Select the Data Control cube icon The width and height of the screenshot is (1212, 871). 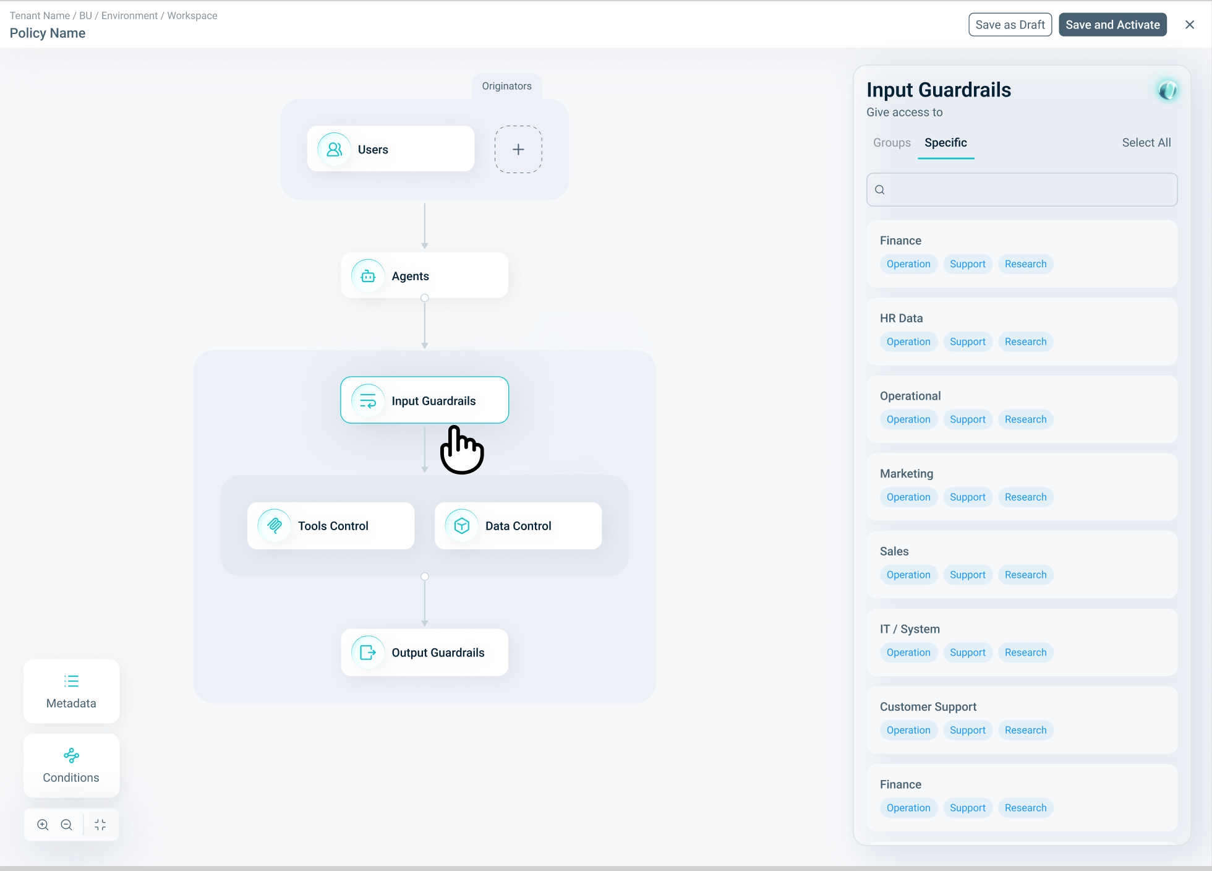pyautogui.click(x=462, y=526)
